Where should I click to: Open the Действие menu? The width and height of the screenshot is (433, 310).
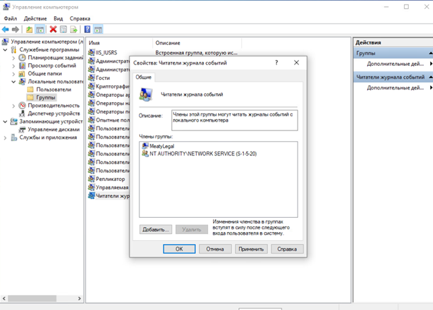[35, 18]
